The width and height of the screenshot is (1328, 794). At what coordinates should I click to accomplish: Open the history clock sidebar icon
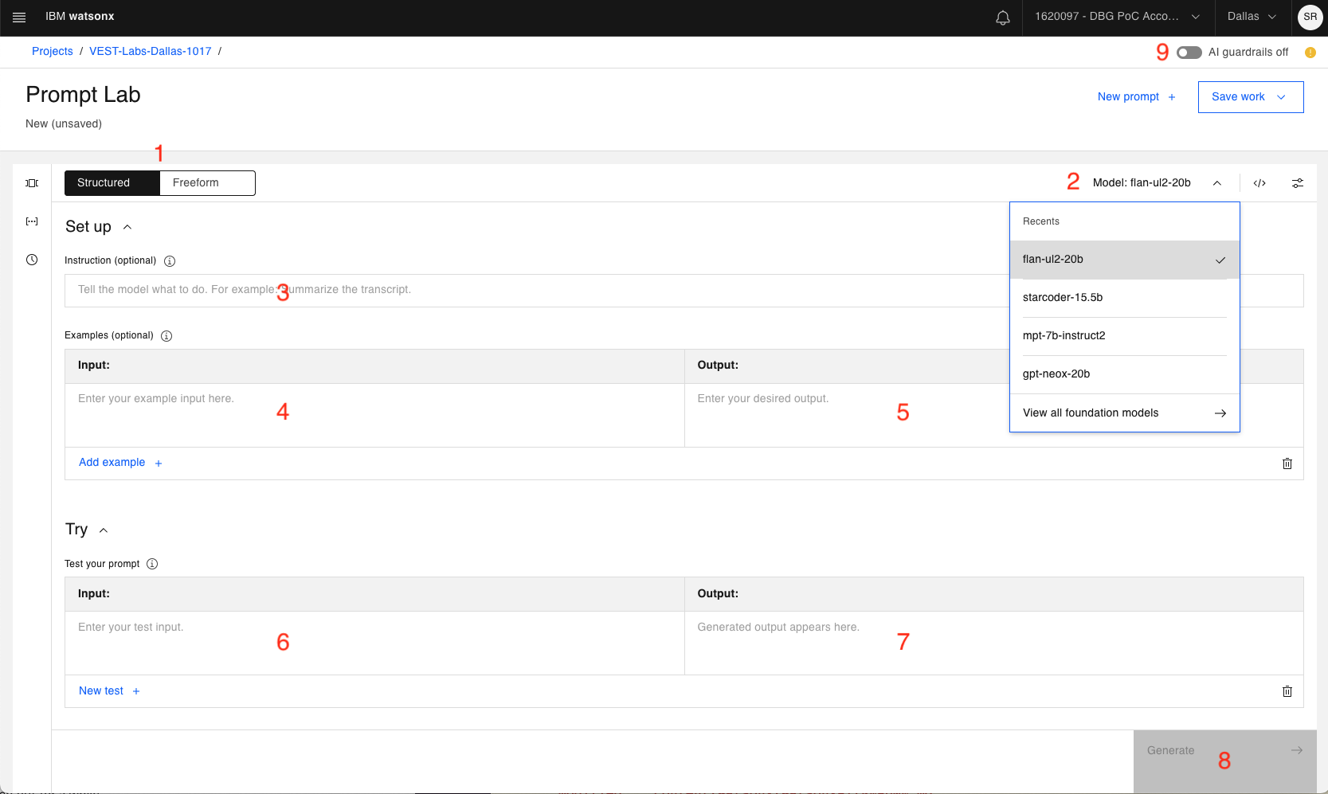32,260
